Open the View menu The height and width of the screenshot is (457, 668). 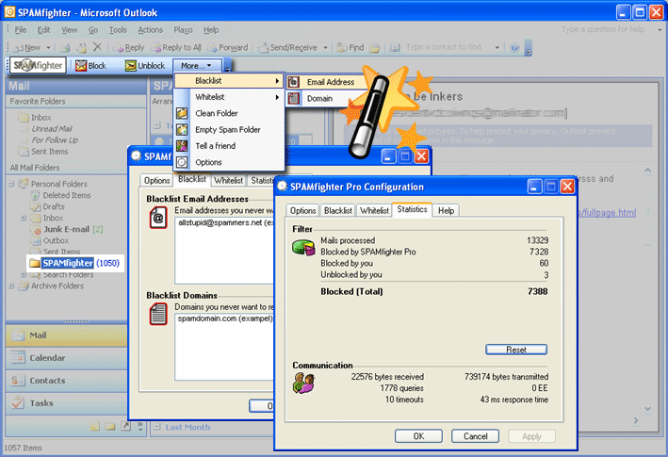click(69, 30)
